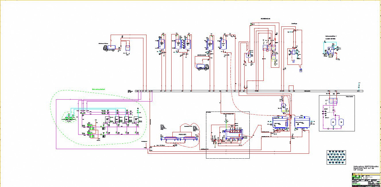This screenshot has height=187, width=381.
Task: Select the cyan valve symbol at far right
Action: click(359, 85)
